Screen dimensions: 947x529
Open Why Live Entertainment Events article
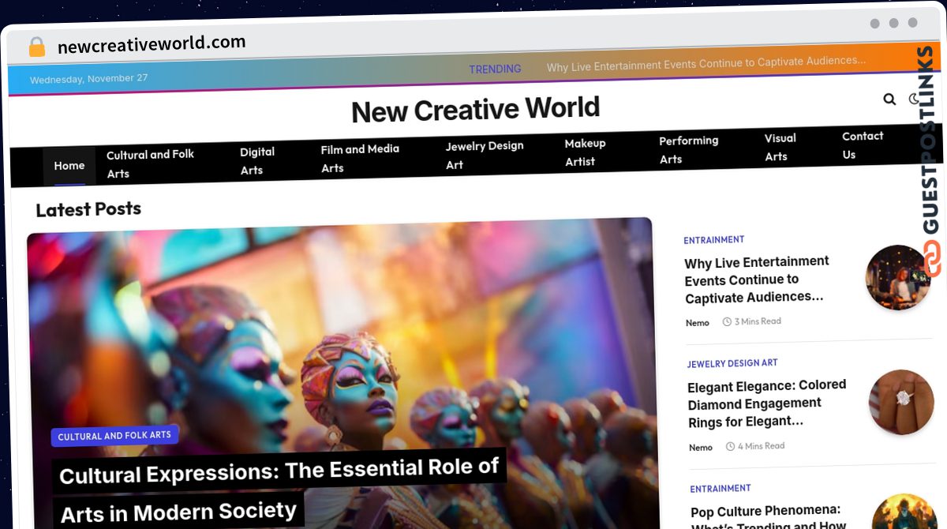756,280
